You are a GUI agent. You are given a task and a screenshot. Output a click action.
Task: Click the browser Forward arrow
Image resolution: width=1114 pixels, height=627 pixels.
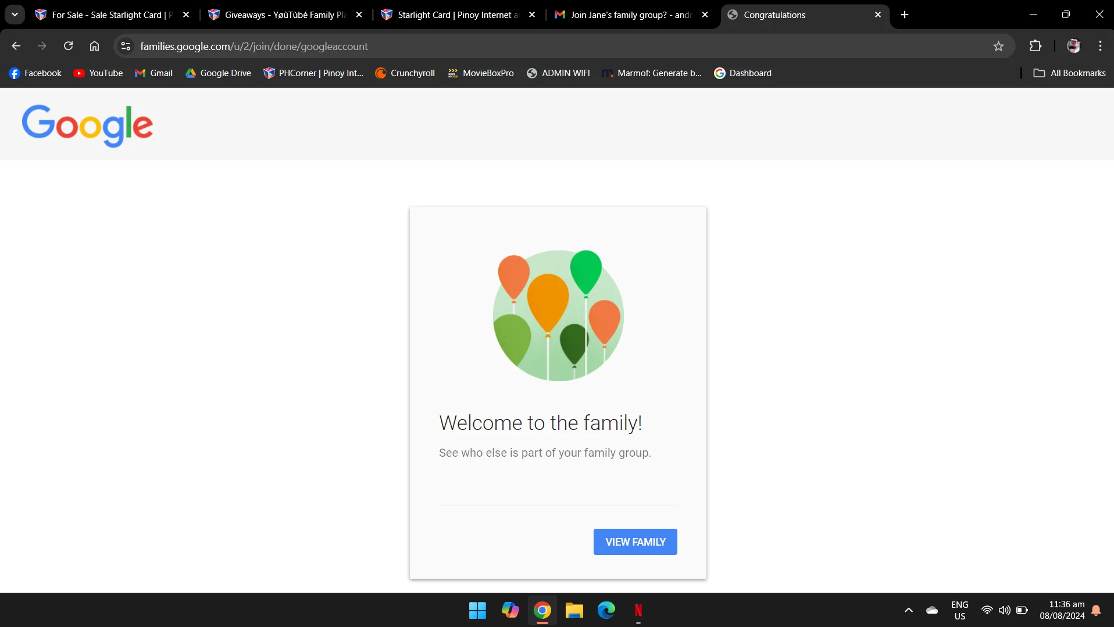(x=42, y=46)
